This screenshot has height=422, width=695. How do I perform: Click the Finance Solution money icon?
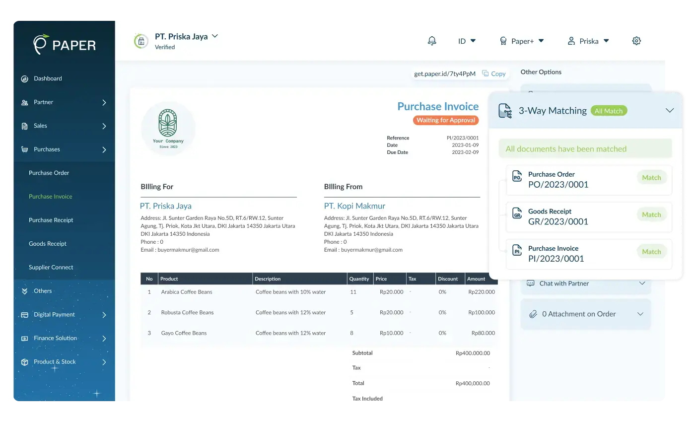[x=24, y=339]
